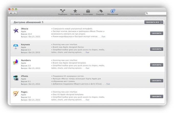Screen dimensions: 174x113
Task: Close window with red button
Action: tap(9, 9)
